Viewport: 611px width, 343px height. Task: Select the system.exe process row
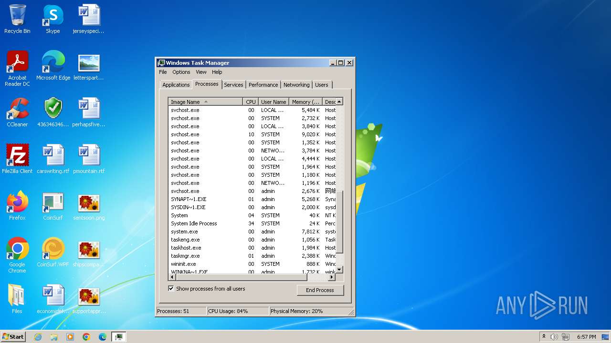253,232
